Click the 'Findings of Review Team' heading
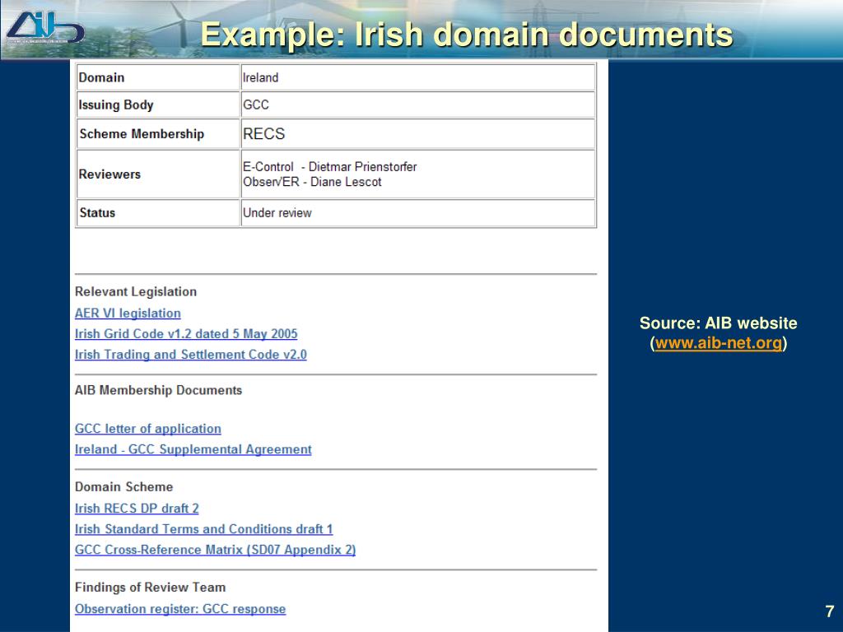This screenshot has height=632, width=843. pos(150,588)
